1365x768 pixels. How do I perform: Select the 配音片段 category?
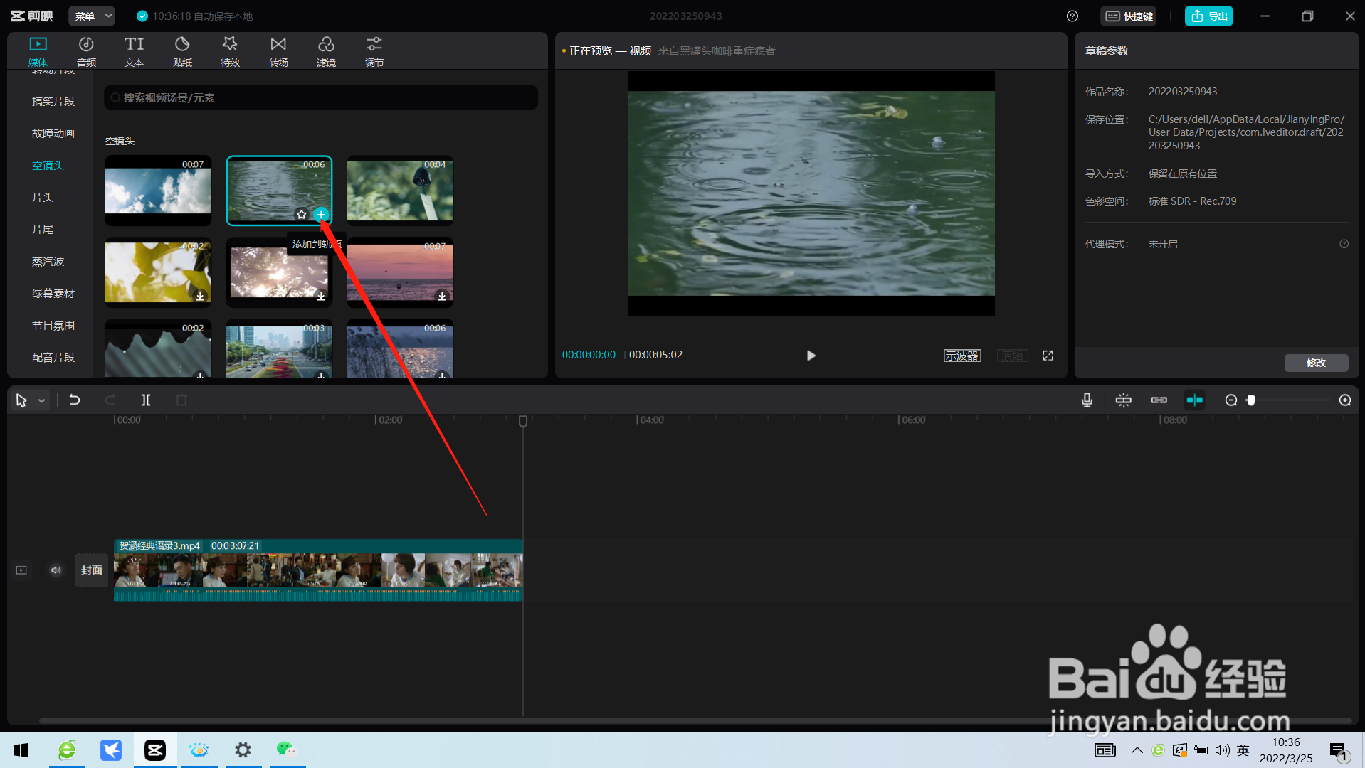[53, 357]
